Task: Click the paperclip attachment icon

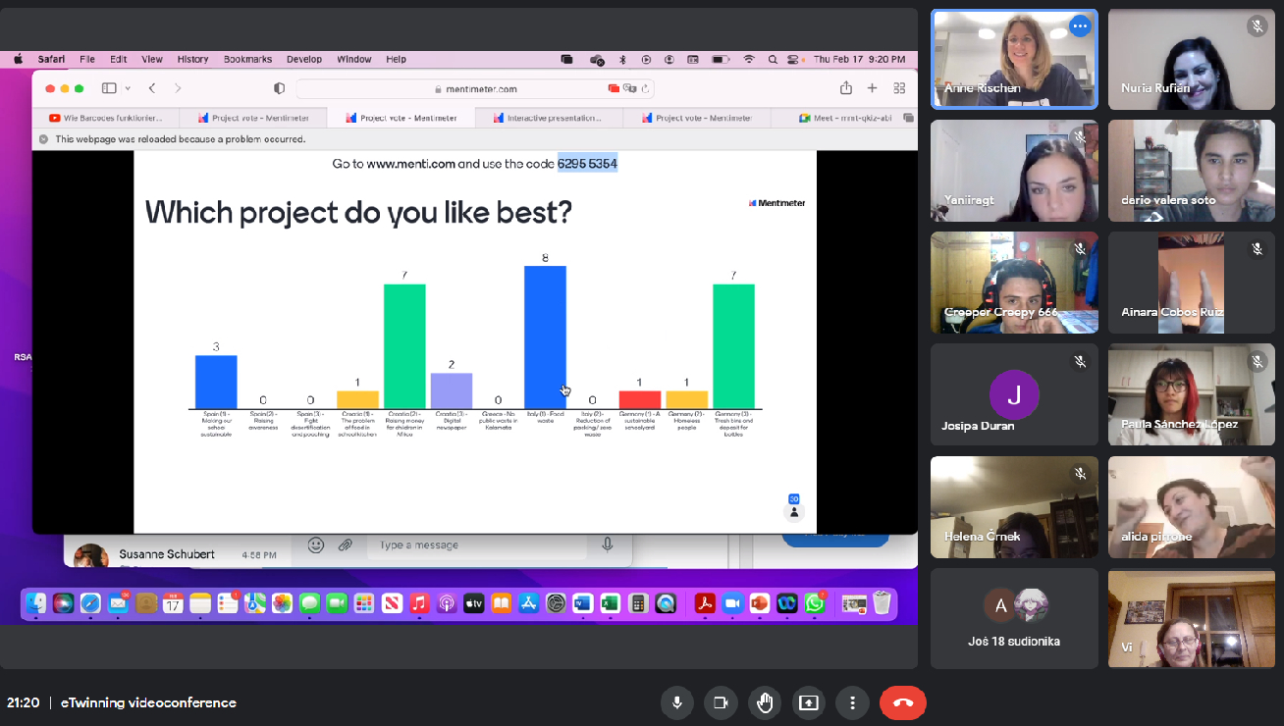Action: [346, 544]
